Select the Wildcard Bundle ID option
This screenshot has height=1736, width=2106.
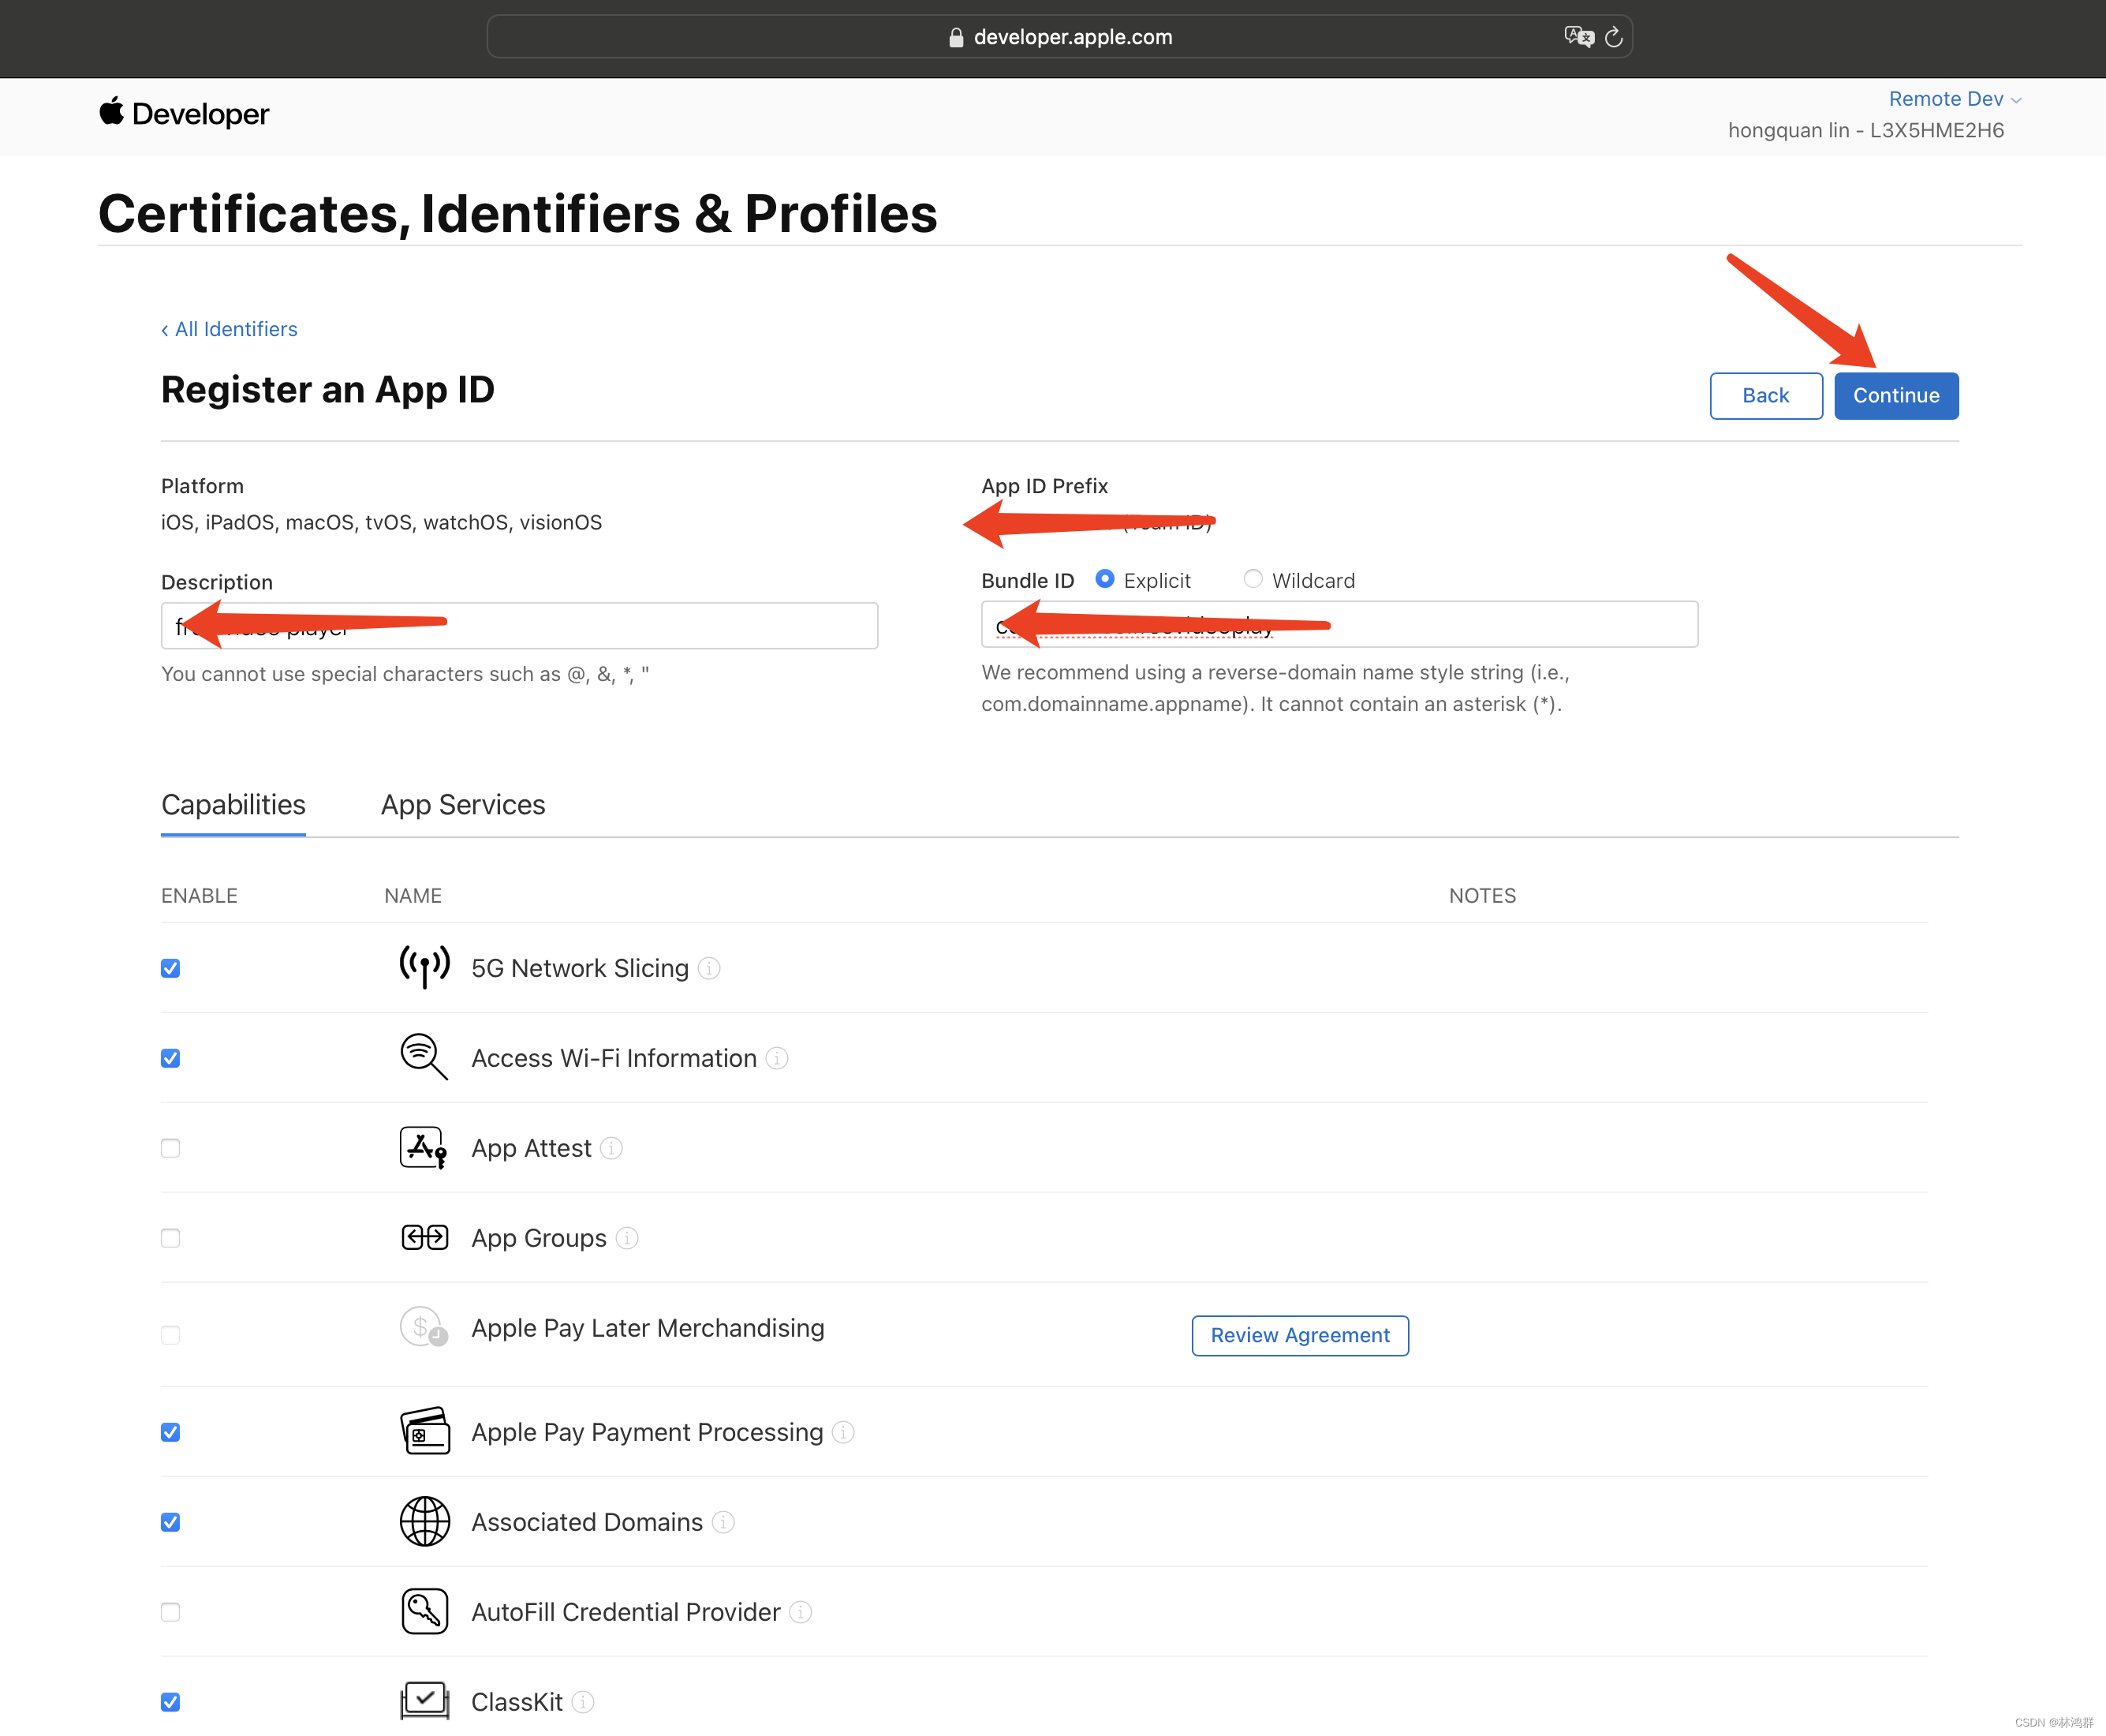pyautogui.click(x=1253, y=579)
